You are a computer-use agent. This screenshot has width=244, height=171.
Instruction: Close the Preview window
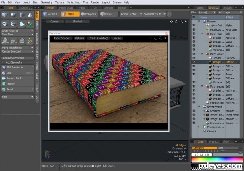pos(166,33)
